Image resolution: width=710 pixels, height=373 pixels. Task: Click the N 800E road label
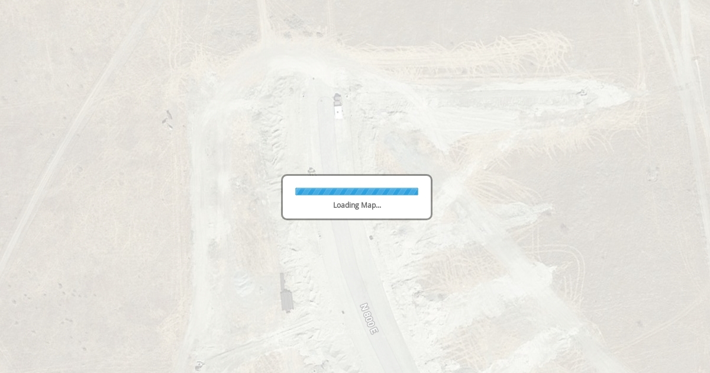[x=369, y=319]
